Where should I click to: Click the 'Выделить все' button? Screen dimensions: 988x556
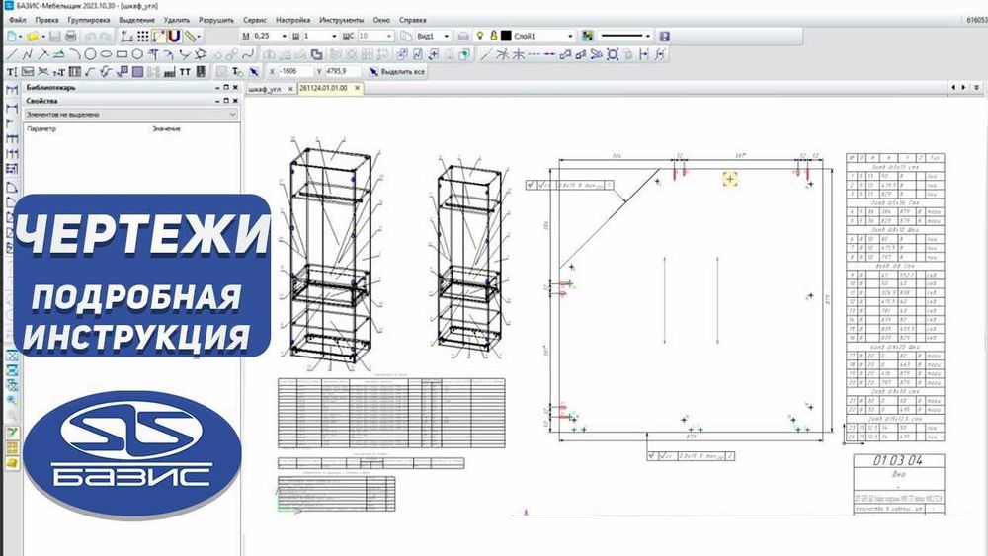coord(397,72)
